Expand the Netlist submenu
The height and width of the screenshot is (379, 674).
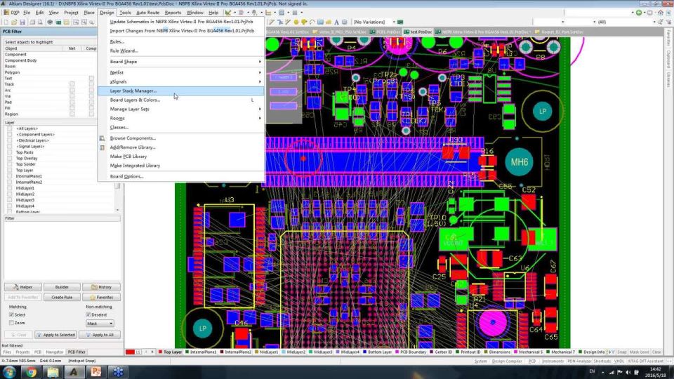coord(181,72)
